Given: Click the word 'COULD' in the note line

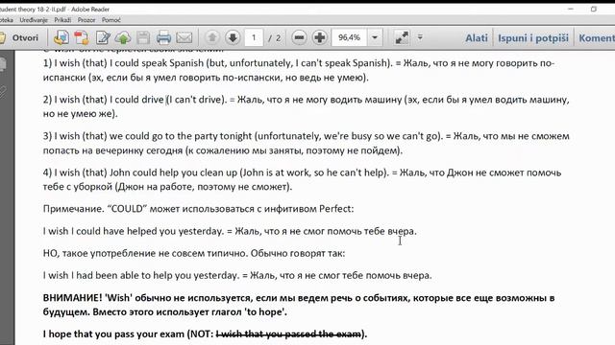Looking at the screenshot, I should [128, 209].
